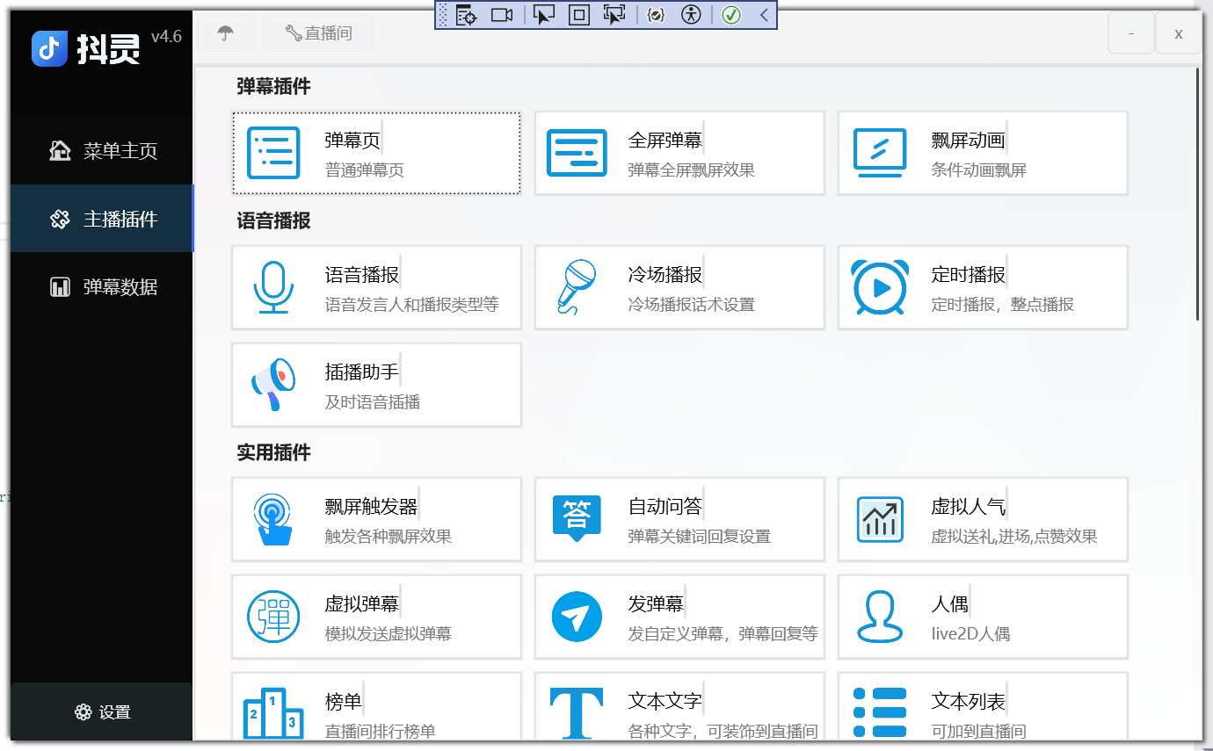Open the 虚拟人气 chart icon

click(880, 519)
